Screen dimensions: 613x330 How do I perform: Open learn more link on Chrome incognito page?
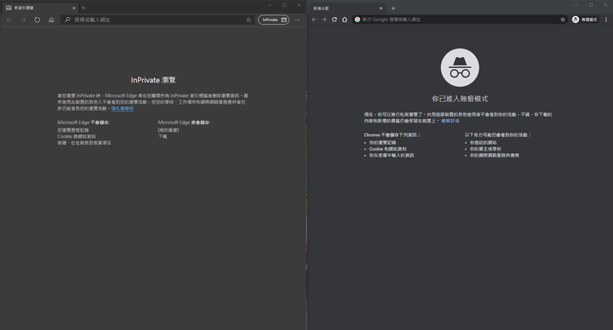450,121
